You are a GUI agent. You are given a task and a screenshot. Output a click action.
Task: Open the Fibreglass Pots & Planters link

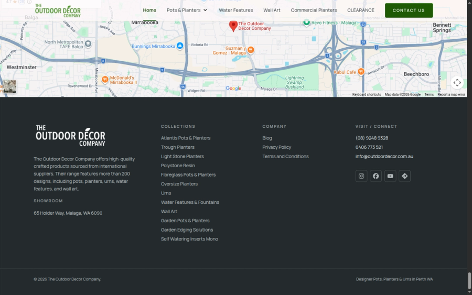pos(188,174)
